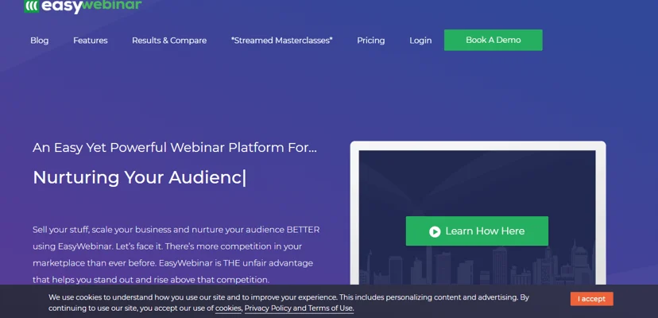Click the Learn How Here button

[x=477, y=231]
